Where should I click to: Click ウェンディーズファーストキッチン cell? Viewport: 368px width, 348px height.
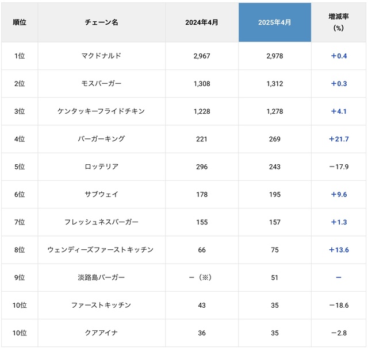point(101,250)
